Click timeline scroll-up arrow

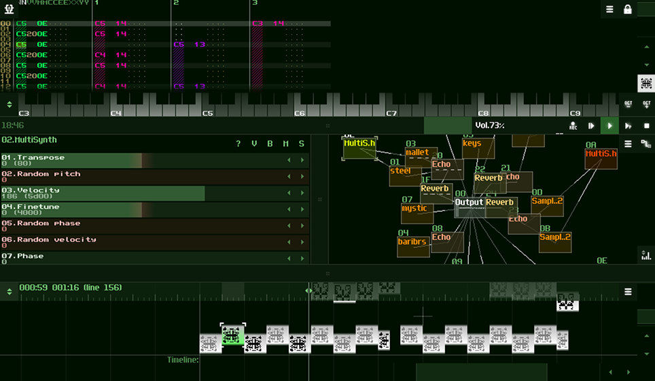point(646,336)
